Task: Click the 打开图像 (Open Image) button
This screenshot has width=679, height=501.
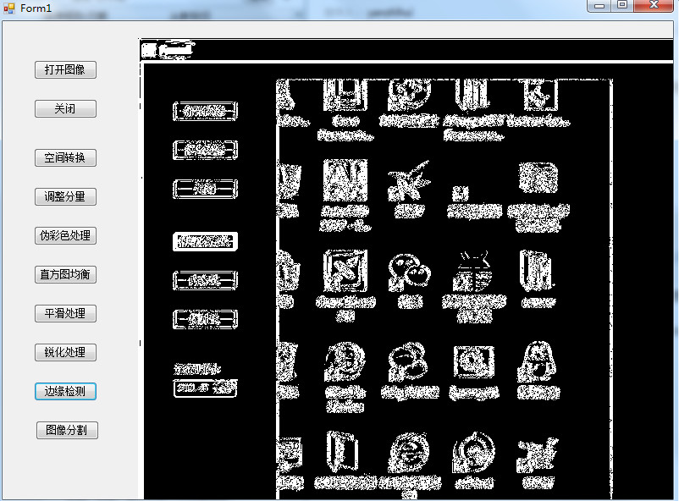Action: point(65,69)
